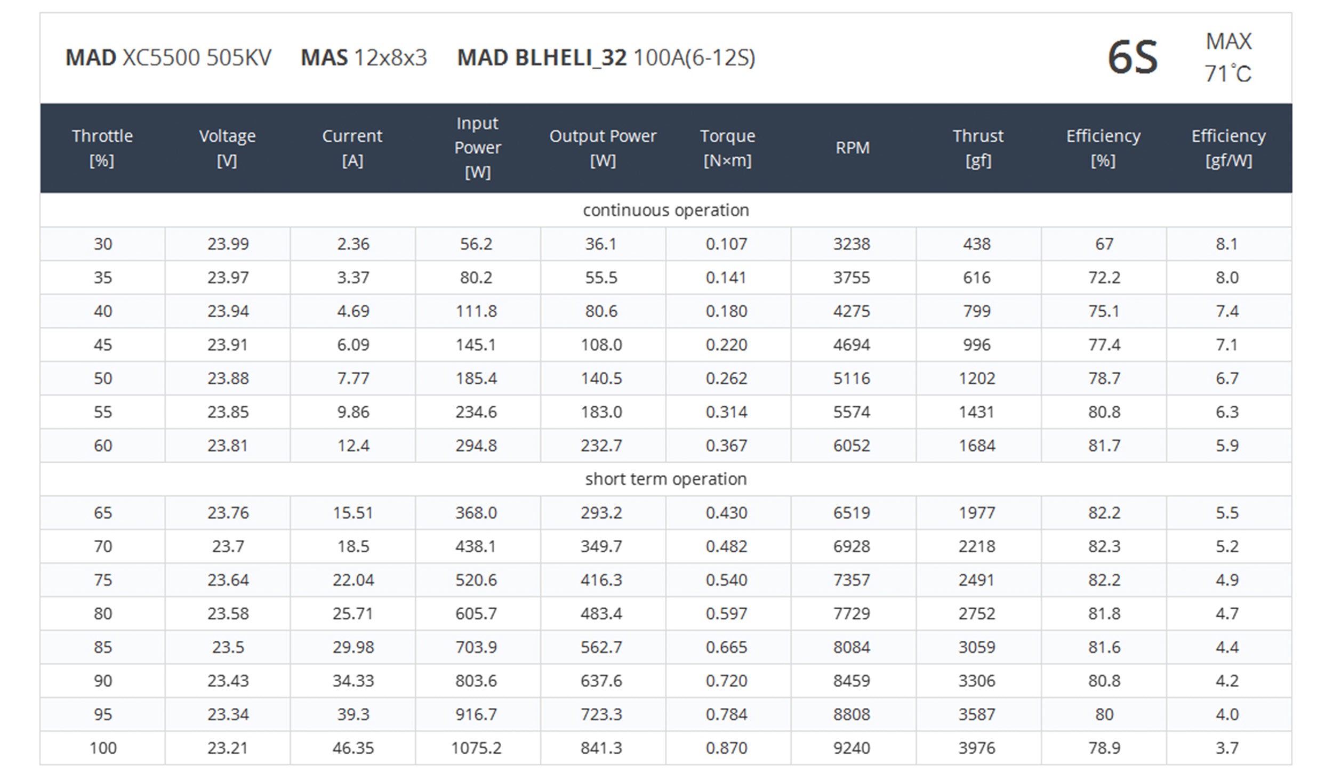This screenshot has width=1333, height=774.
Task: Click the 82.3 efficiency percent cell
Action: pos(1104,546)
